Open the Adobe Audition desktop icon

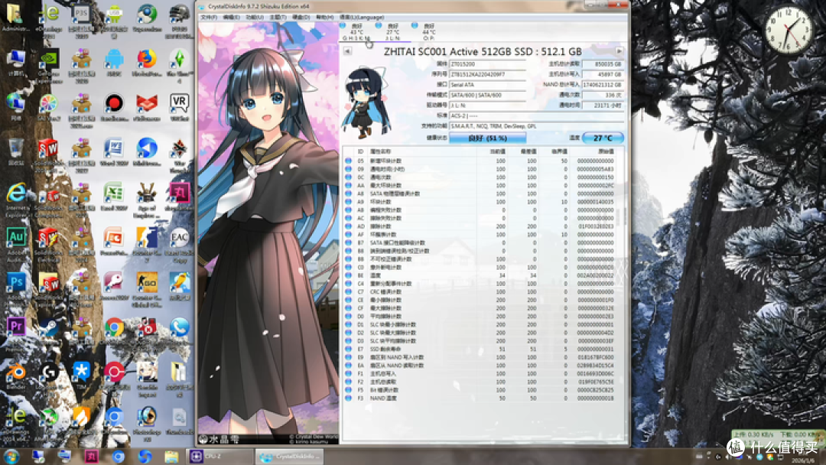16,245
